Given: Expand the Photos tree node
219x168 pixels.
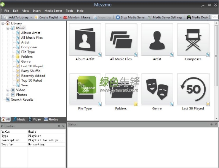Looking at the screenshot, I should pos(8,95).
